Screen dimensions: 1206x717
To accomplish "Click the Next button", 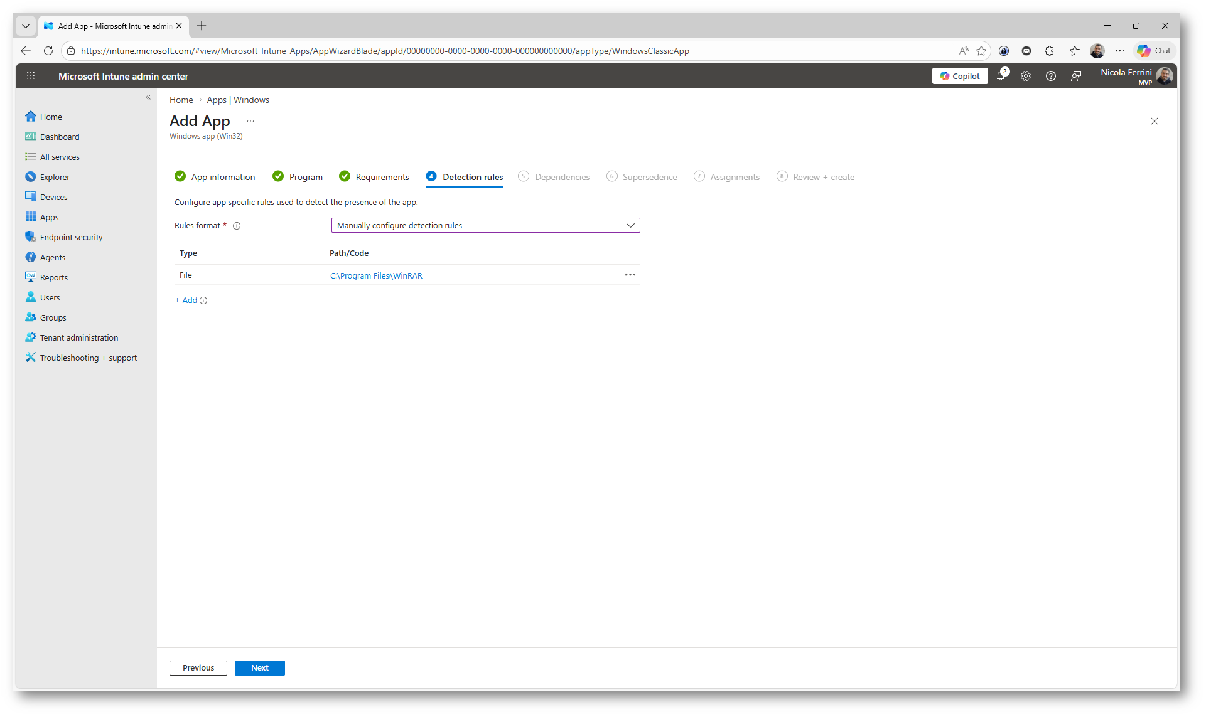I will [x=259, y=667].
